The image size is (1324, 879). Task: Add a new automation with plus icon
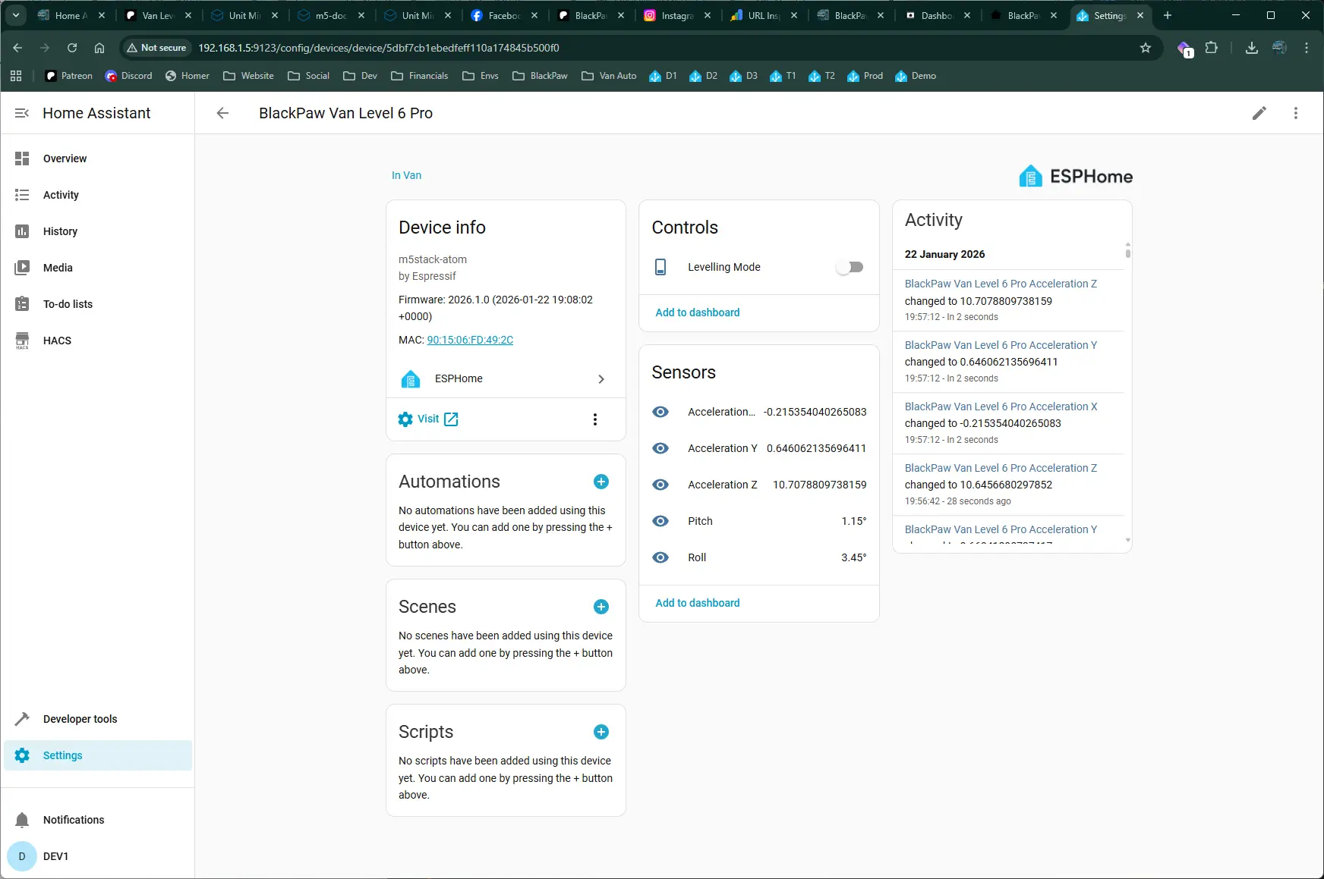[601, 482]
